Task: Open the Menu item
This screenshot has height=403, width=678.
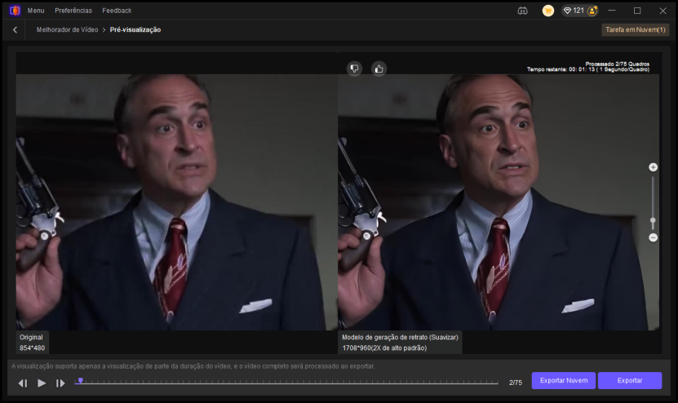Action: 36,11
